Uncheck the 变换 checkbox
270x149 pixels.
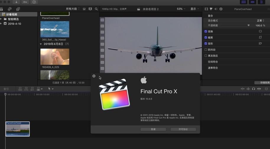206,32
